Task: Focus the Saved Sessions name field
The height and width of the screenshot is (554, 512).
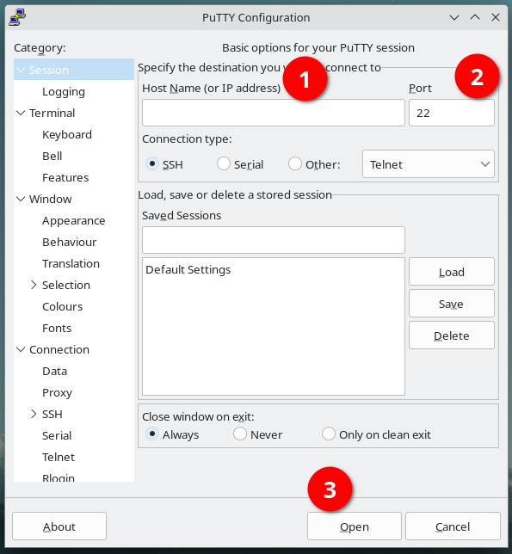Action: (x=274, y=240)
